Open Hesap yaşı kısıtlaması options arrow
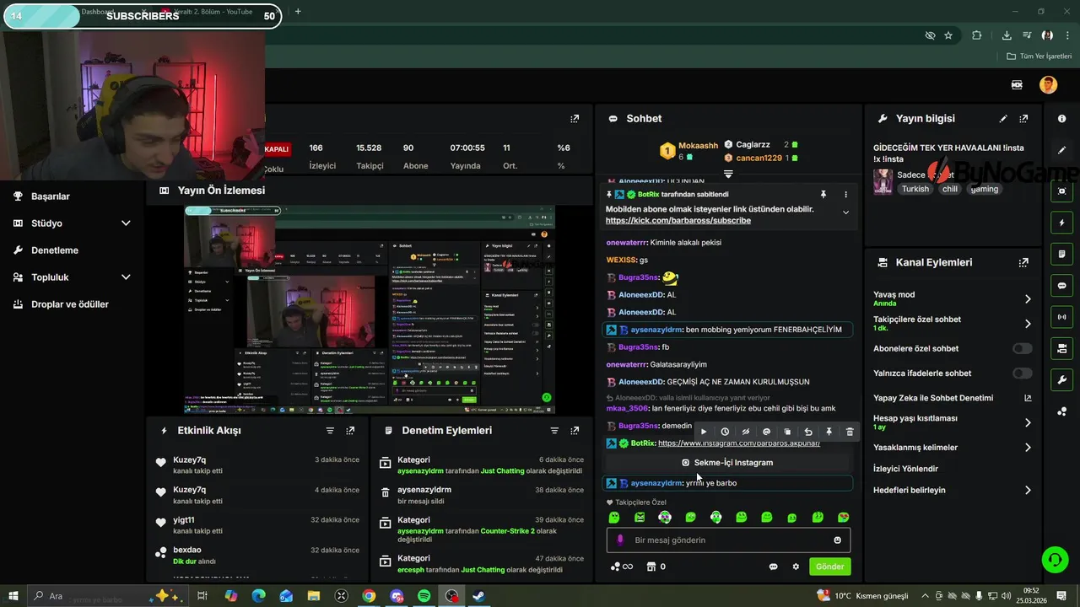 1028,423
